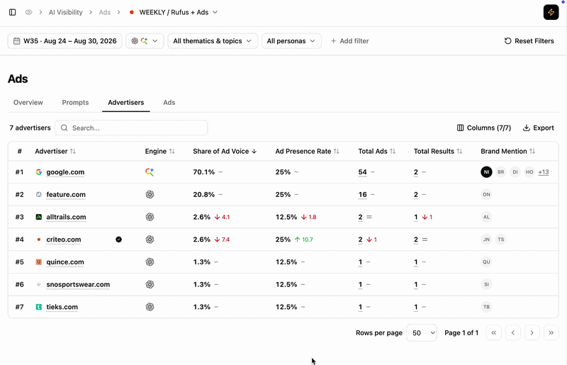
Task: Toggle the sidebar panel icon
Action: tap(12, 12)
